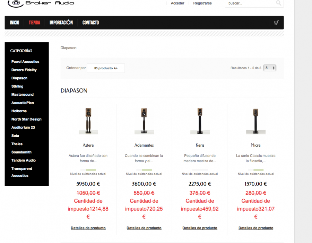
Task: Open the ID producto sort selector
Action: 106,68
